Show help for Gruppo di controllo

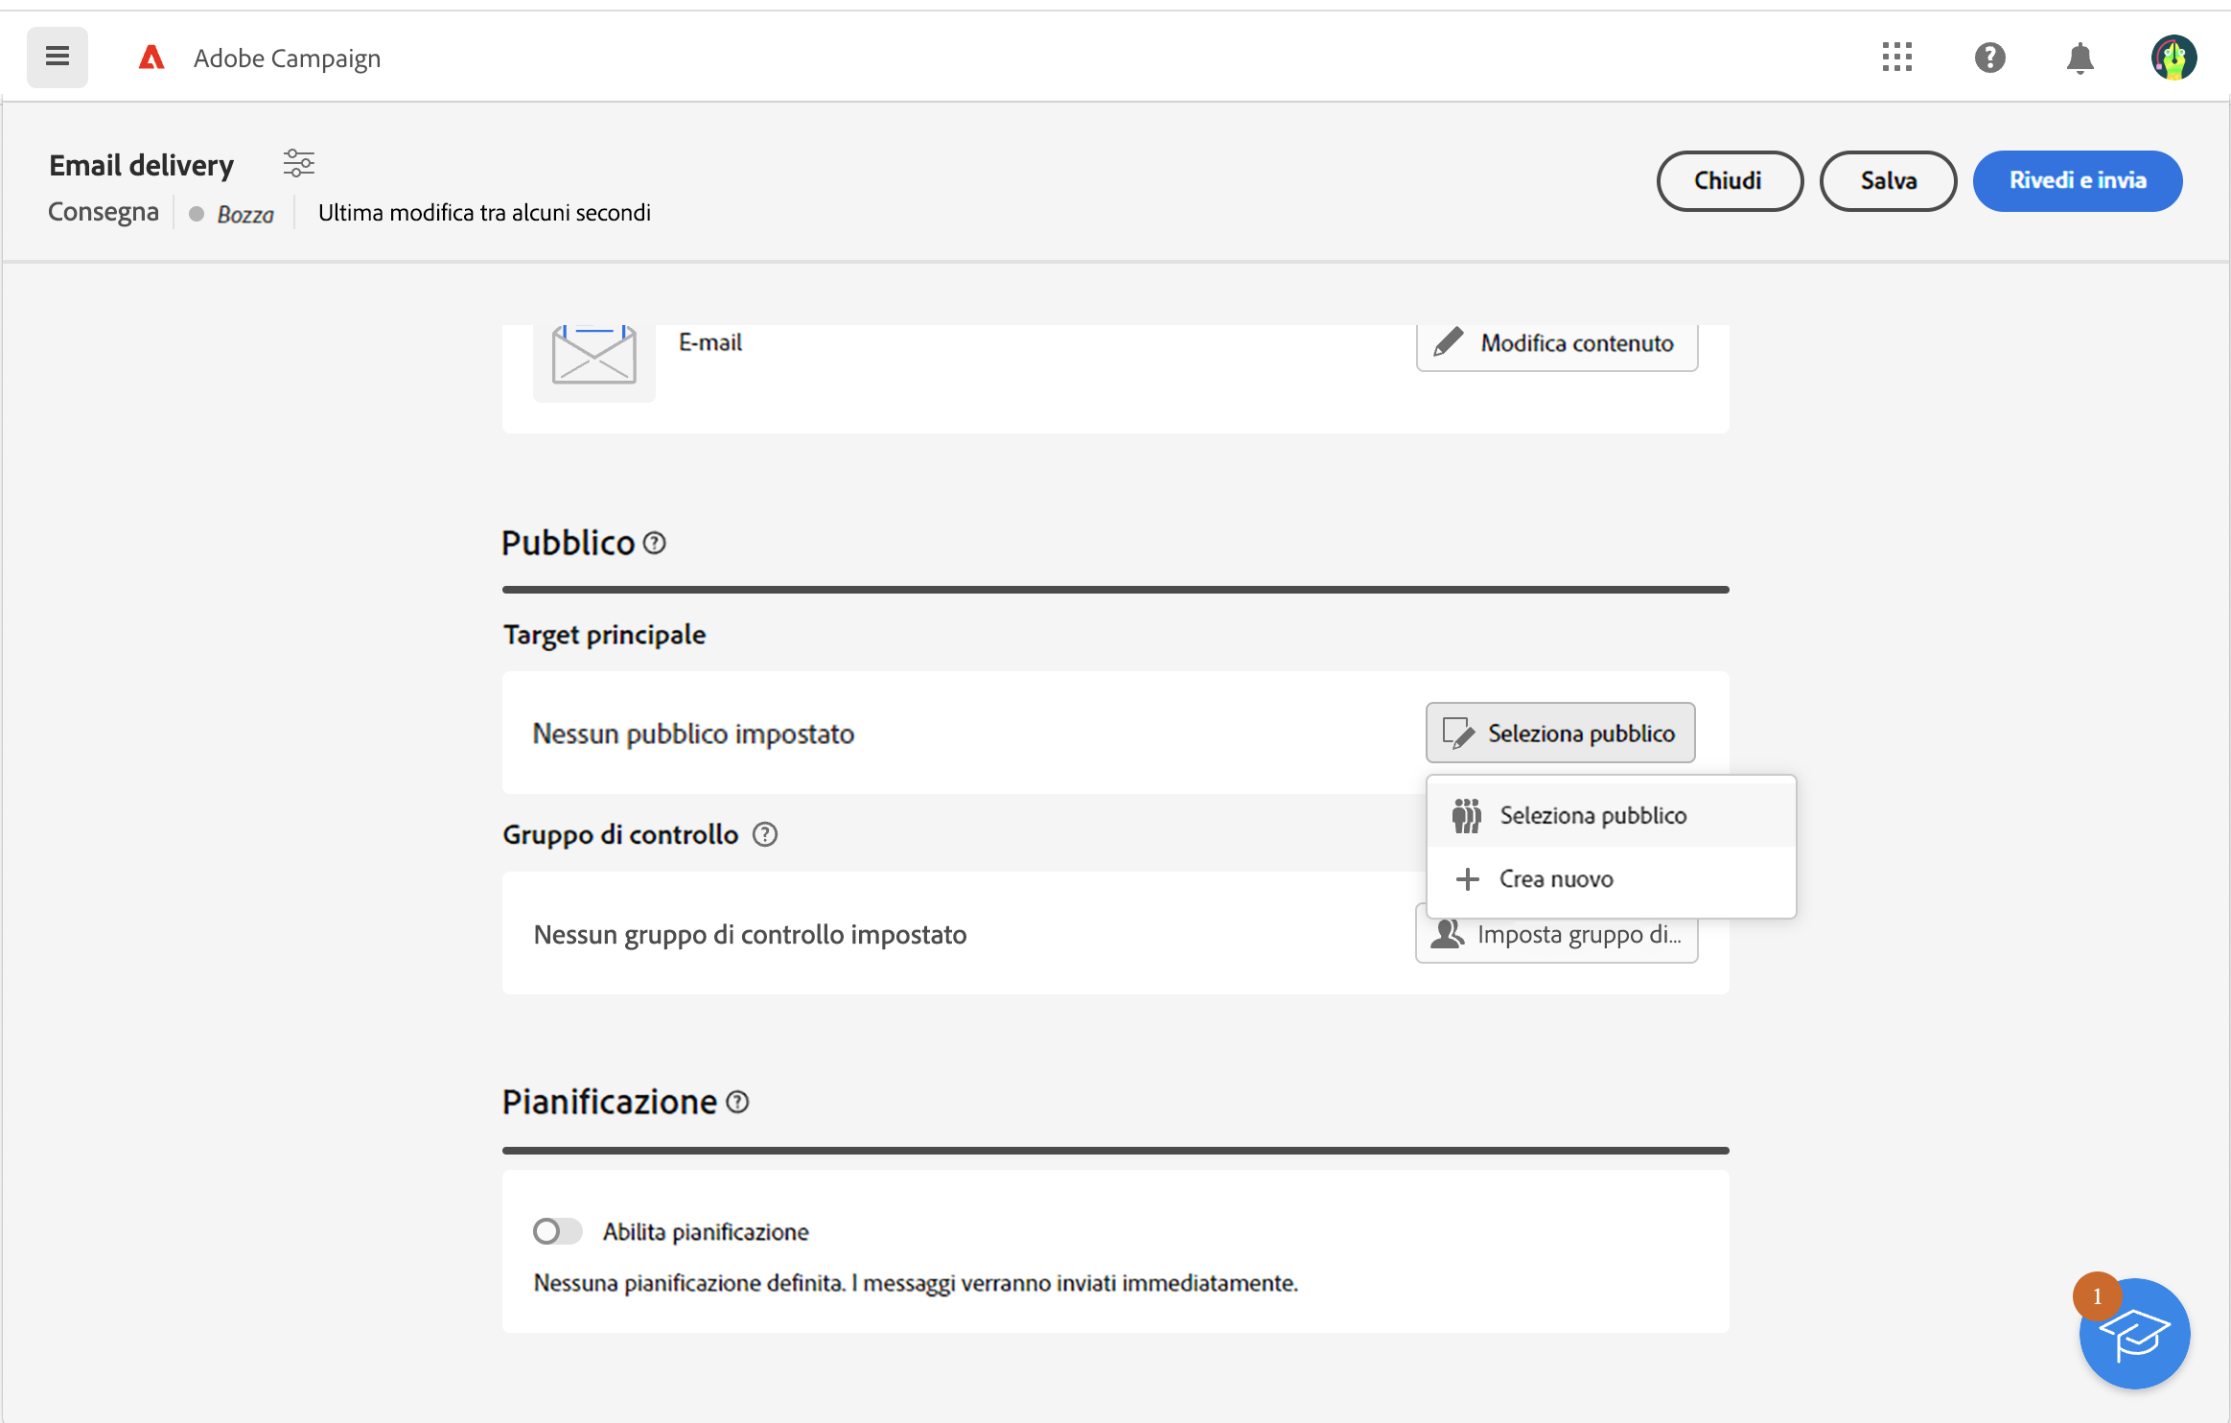[764, 834]
